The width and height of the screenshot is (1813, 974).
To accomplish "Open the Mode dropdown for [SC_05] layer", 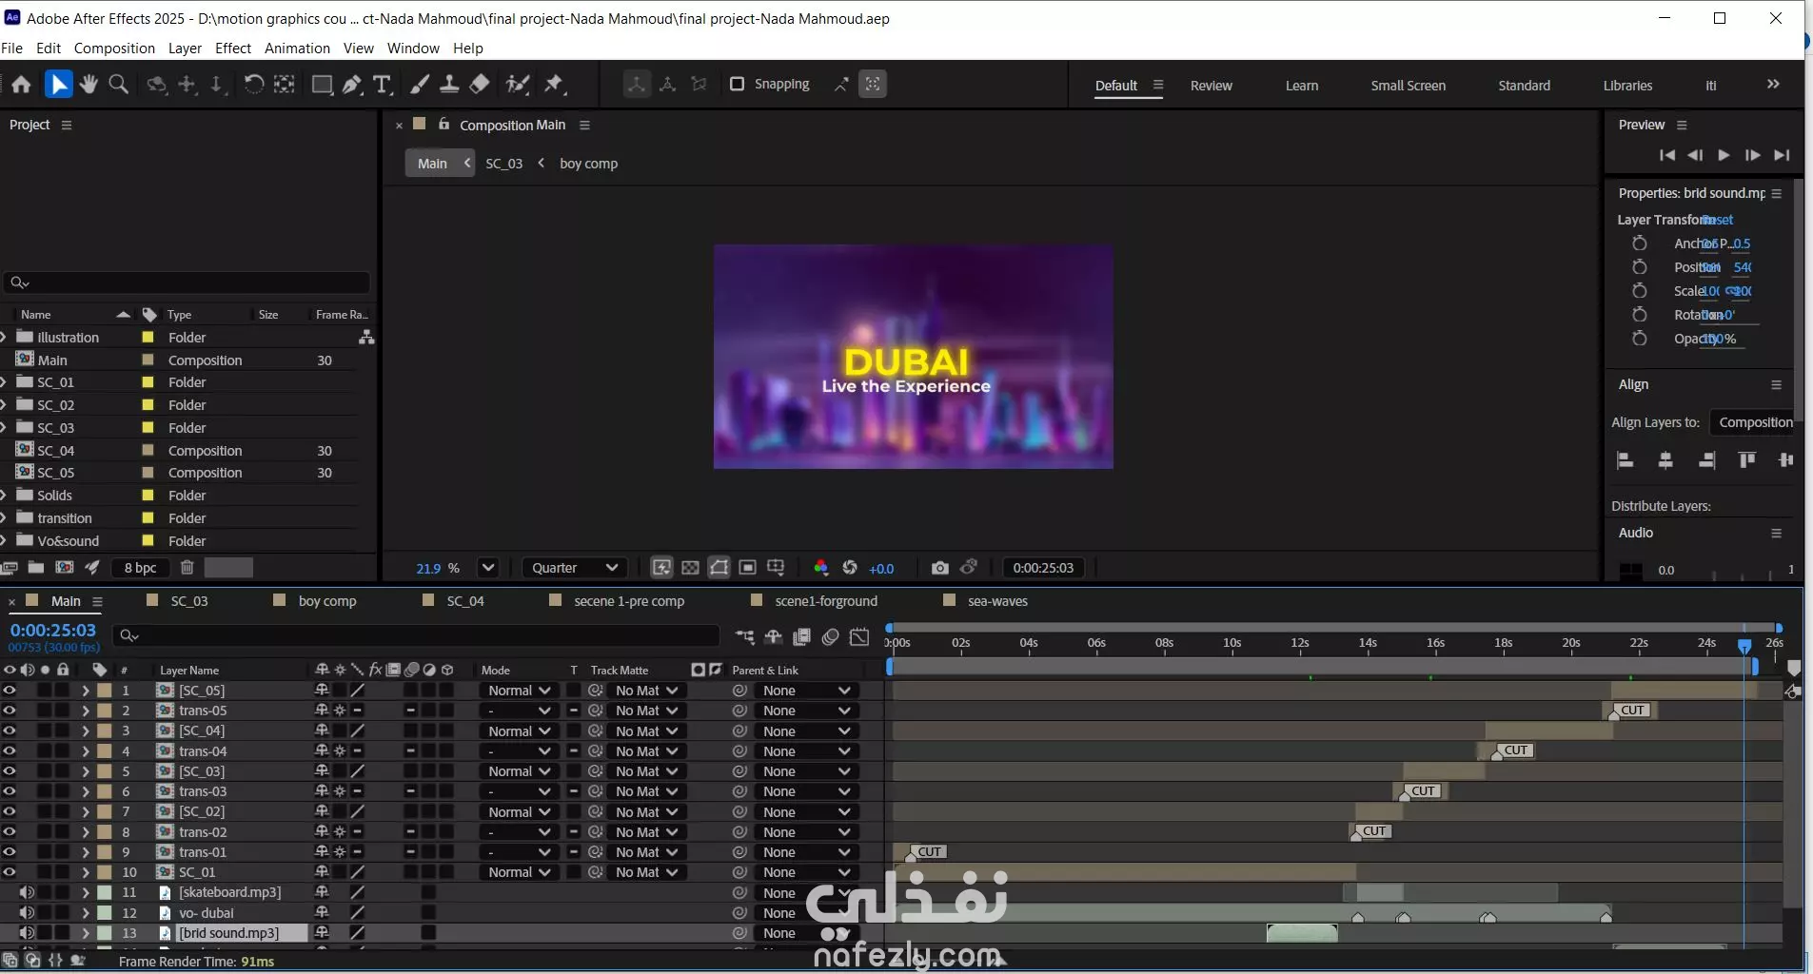I will [519, 691].
